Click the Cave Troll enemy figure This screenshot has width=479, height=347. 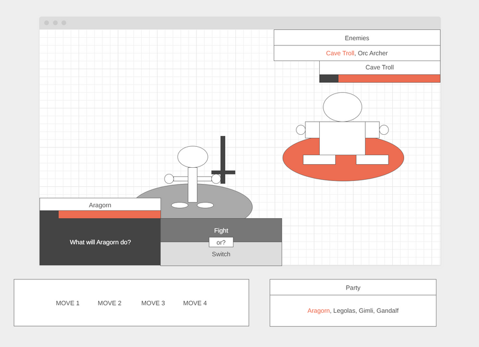tap(342, 128)
